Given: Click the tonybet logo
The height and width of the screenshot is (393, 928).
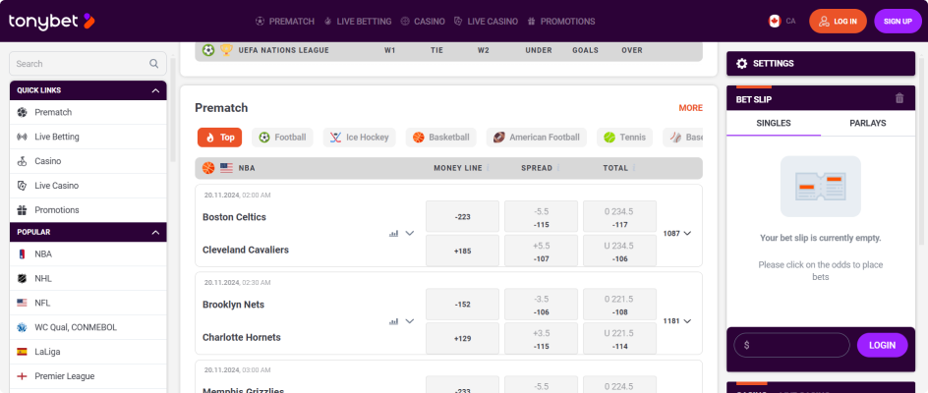Looking at the screenshot, I should (x=51, y=21).
